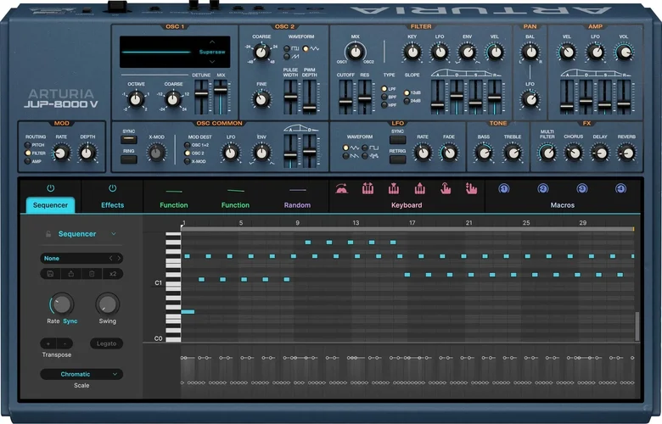Viewport: 662px width, 424px height.
Task: Click the Macro 4 knob icon
Action: (x=620, y=188)
